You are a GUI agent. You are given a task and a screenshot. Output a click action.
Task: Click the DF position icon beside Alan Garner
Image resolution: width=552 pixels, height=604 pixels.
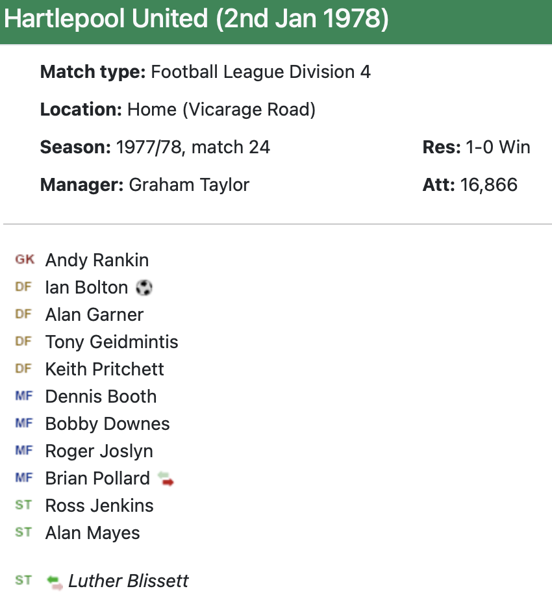tap(23, 314)
